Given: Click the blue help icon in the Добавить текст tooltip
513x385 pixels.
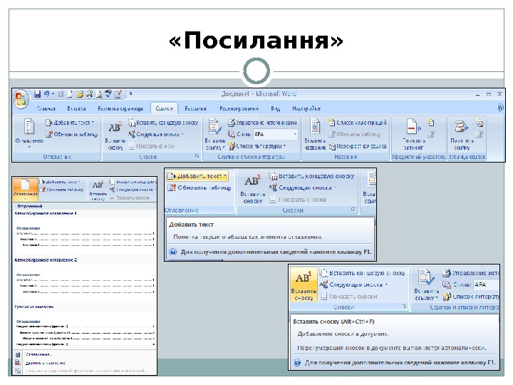Looking at the screenshot, I should coord(172,252).
